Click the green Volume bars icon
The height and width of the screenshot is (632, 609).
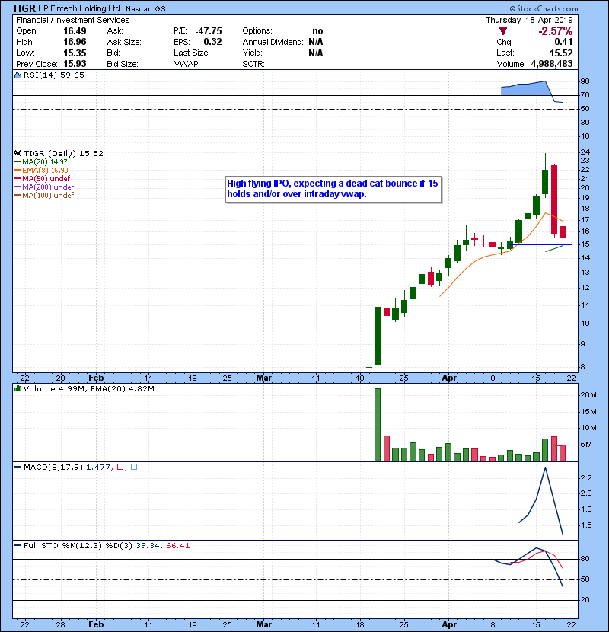click(17, 389)
